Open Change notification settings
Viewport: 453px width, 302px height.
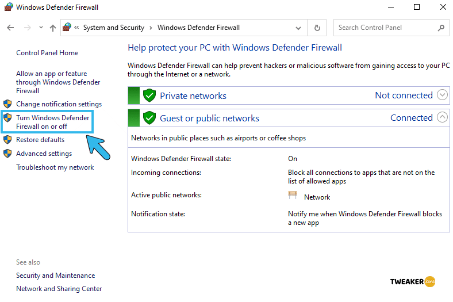tap(59, 104)
